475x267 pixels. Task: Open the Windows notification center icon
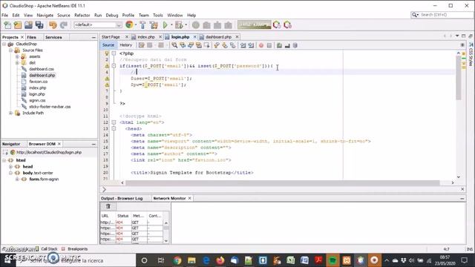coord(465,260)
